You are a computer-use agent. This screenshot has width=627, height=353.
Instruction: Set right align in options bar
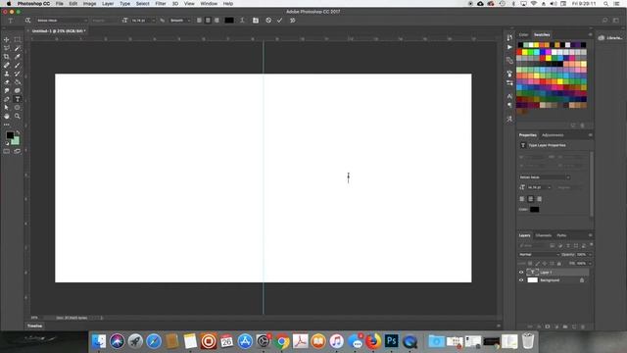point(217,20)
